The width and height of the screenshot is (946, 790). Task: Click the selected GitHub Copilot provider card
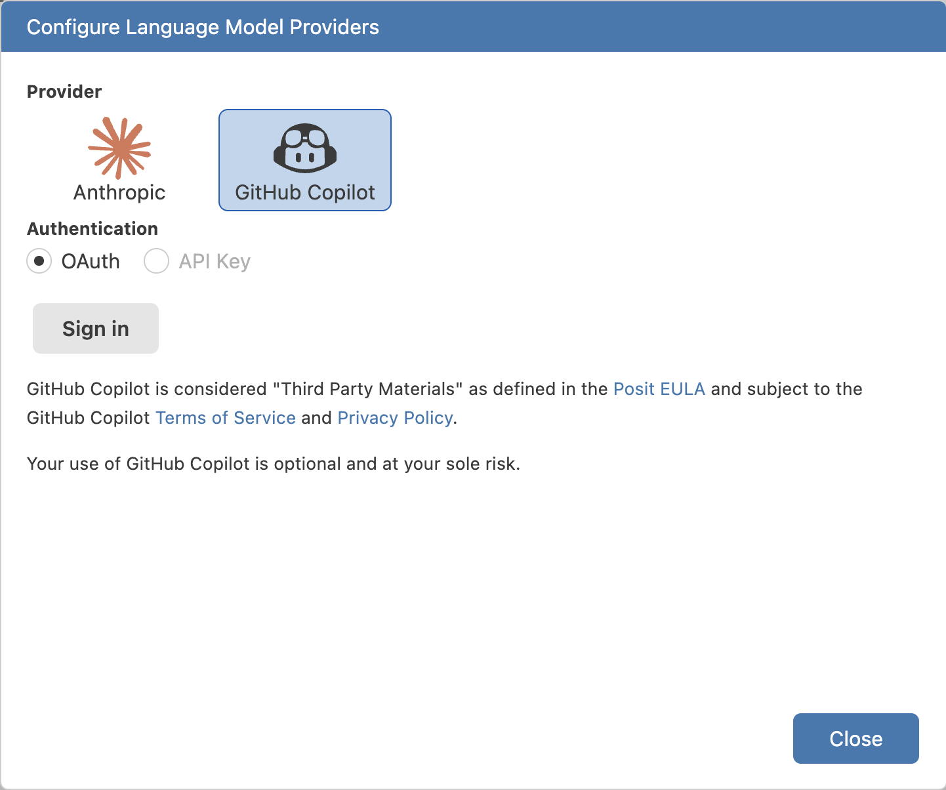pos(304,159)
